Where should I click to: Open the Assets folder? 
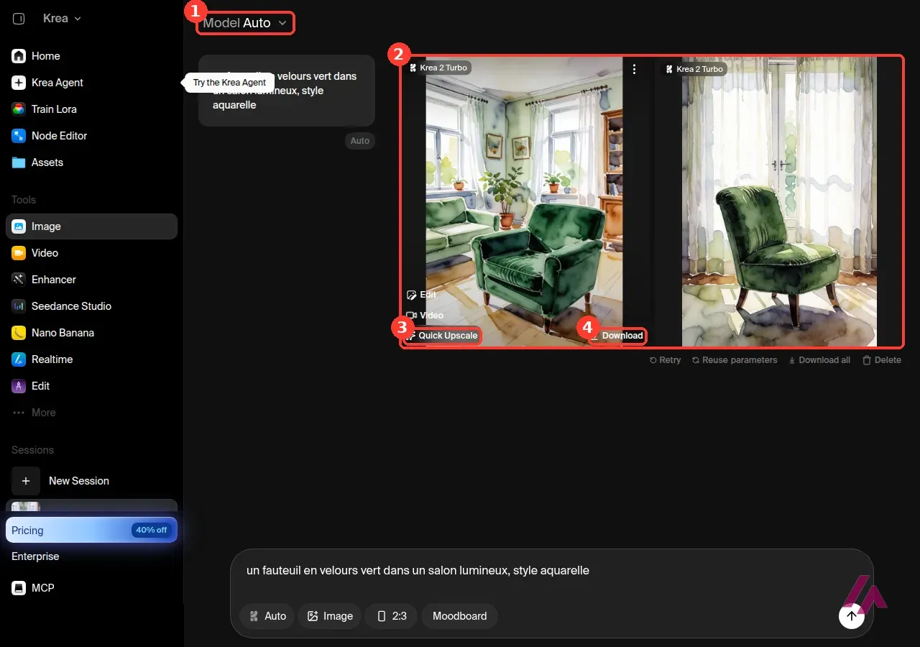(x=91, y=162)
